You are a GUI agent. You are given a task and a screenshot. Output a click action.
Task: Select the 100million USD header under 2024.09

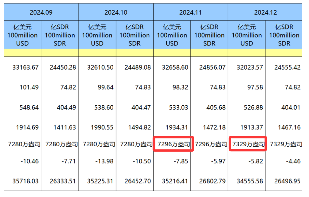22,35
